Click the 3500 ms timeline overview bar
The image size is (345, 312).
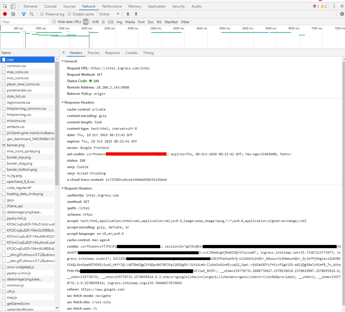coord(166,32)
